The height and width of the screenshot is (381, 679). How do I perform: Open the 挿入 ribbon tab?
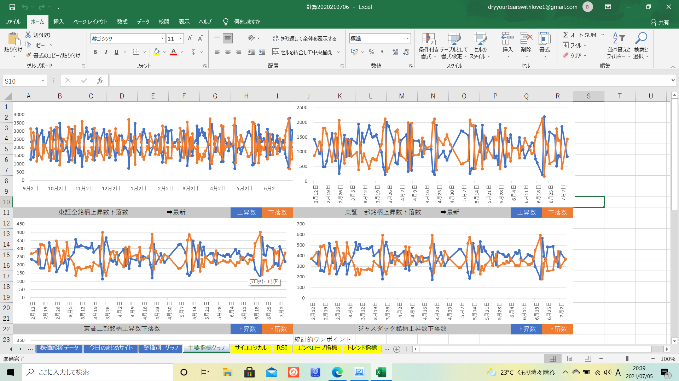pos(58,22)
